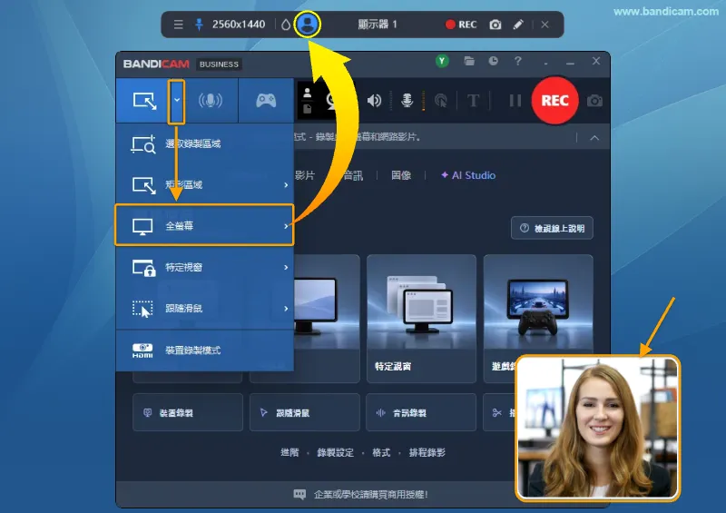Screen dimensions: 726x513
Task: Open the clock scheduler icon
Action: (x=494, y=61)
